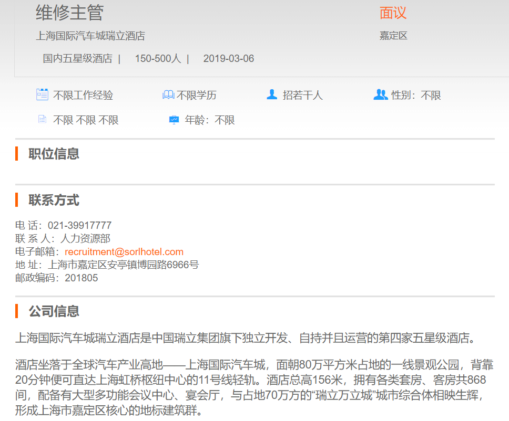Click the 2019-03-06 posting date
Image resolution: width=509 pixels, height=421 pixels.
(228, 58)
